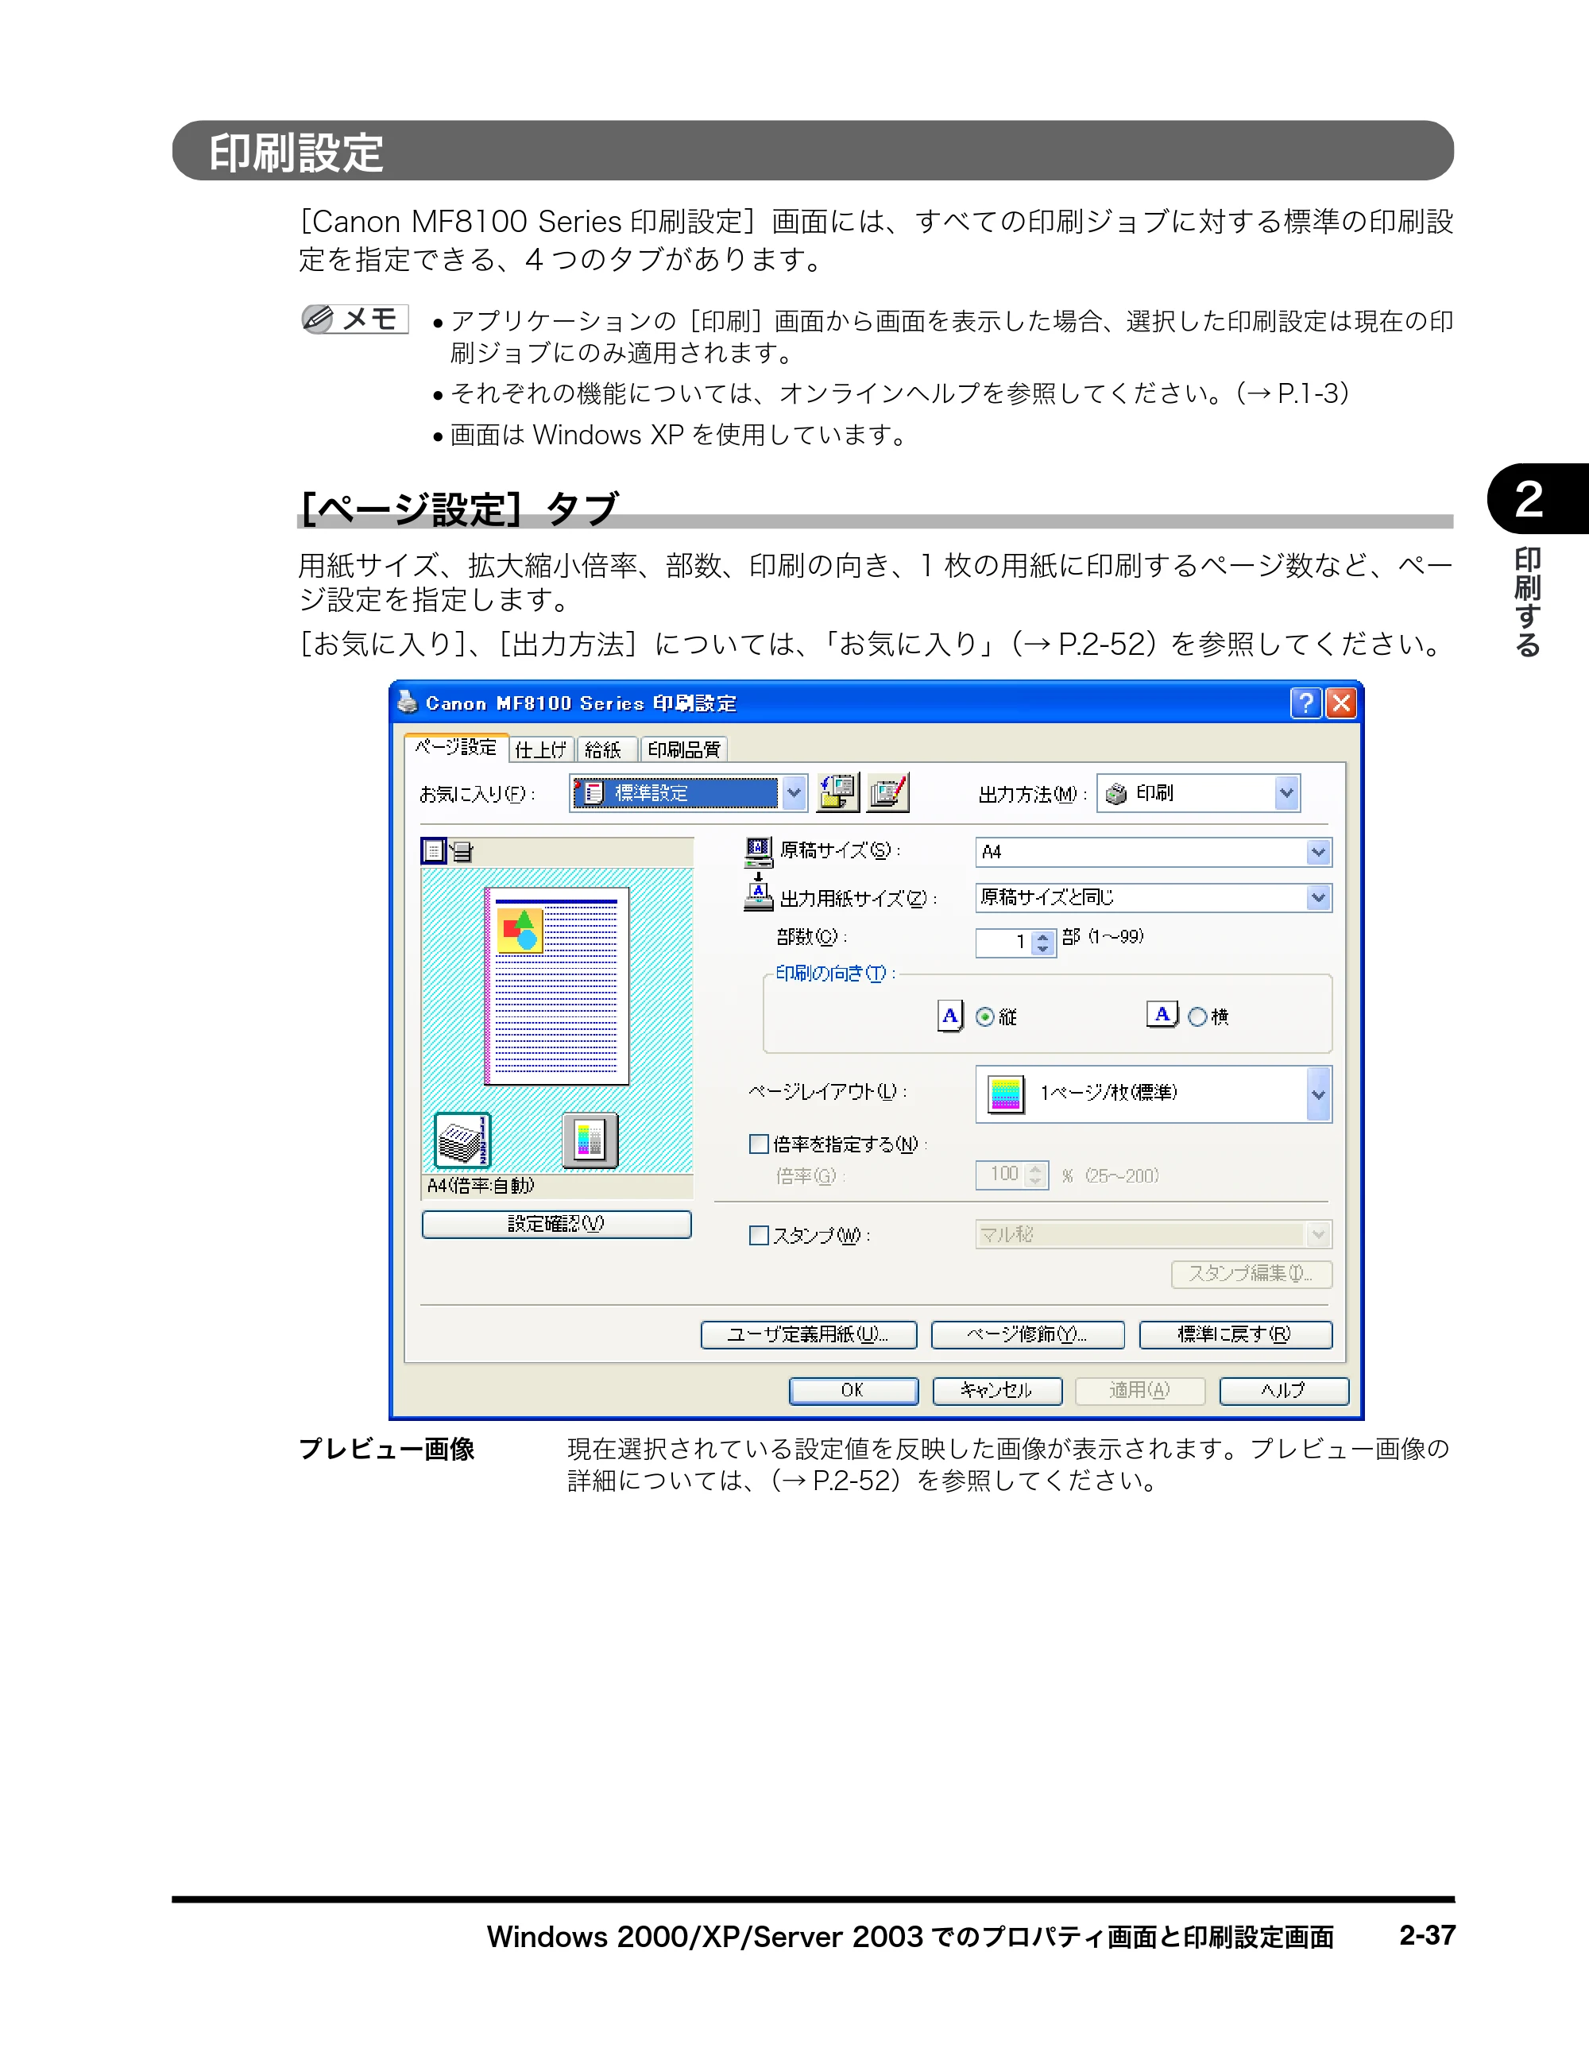Image resolution: width=1589 pixels, height=2048 pixels.
Task: Open the ページレイアウト dropdown
Action: click(x=1318, y=1094)
